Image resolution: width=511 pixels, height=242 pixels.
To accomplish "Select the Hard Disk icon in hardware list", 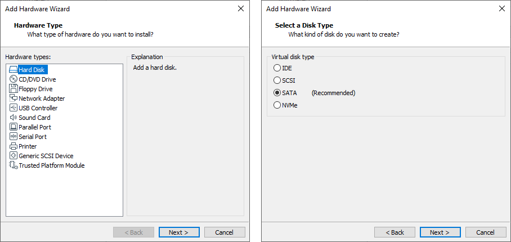I will [14, 70].
